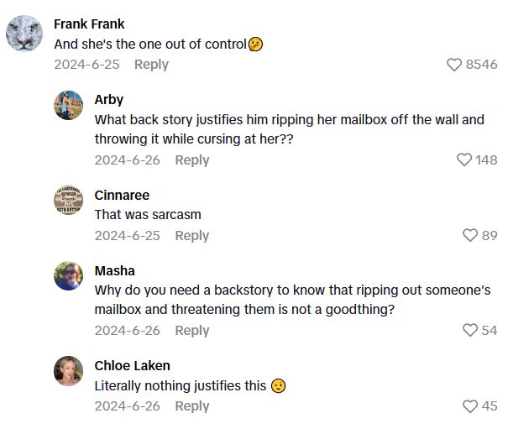This screenshot has width=513, height=429.
Task: Heart Cinnaree's 'That was sarcasm' comment
Action: 470,235
